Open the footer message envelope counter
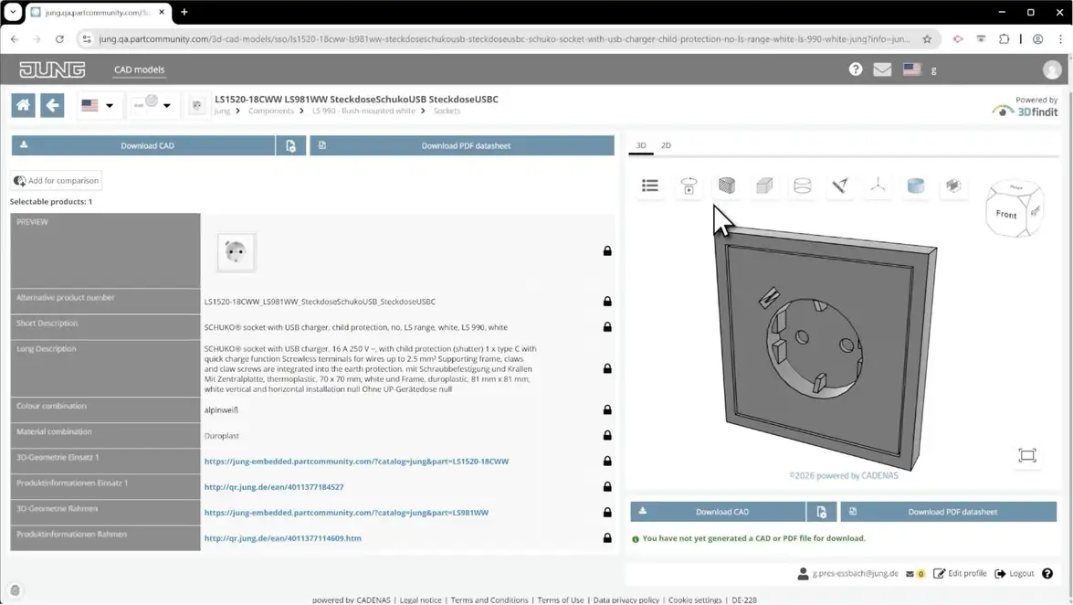Screen dimensions: 1073x605 tap(915, 574)
